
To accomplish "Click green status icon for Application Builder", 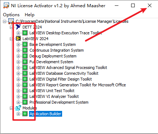I will (25, 114).
